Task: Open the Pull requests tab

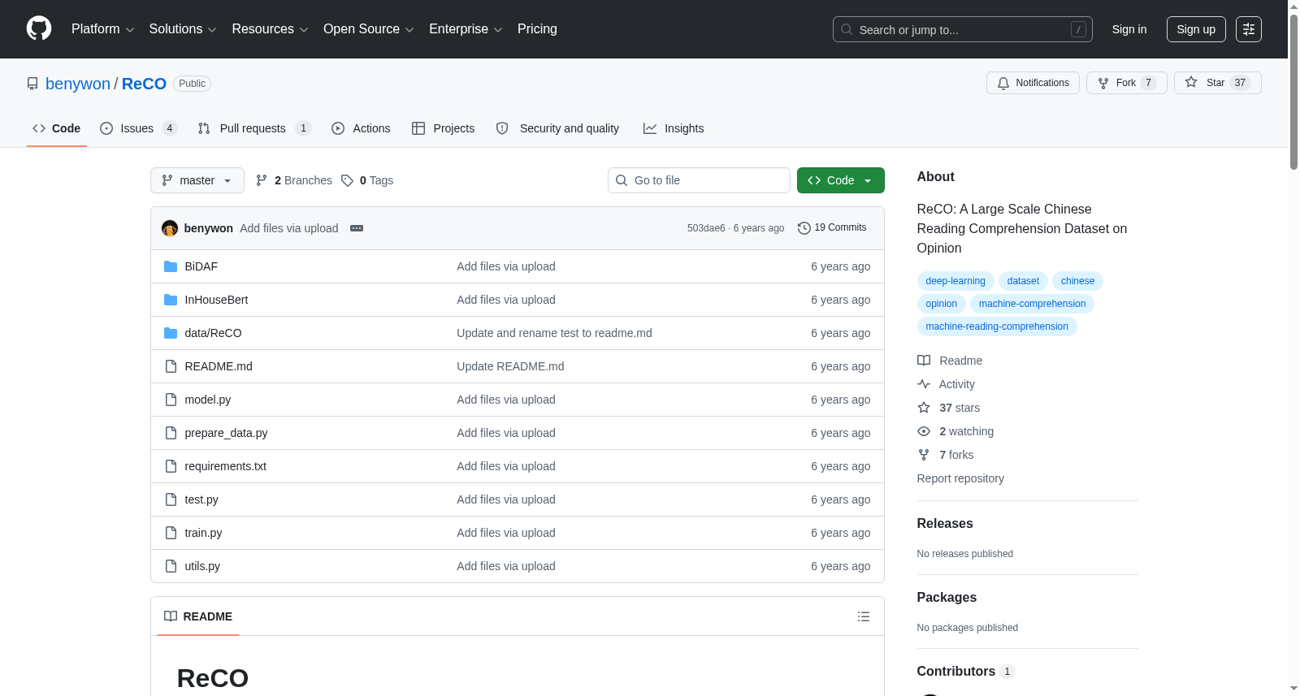Action: 254,128
